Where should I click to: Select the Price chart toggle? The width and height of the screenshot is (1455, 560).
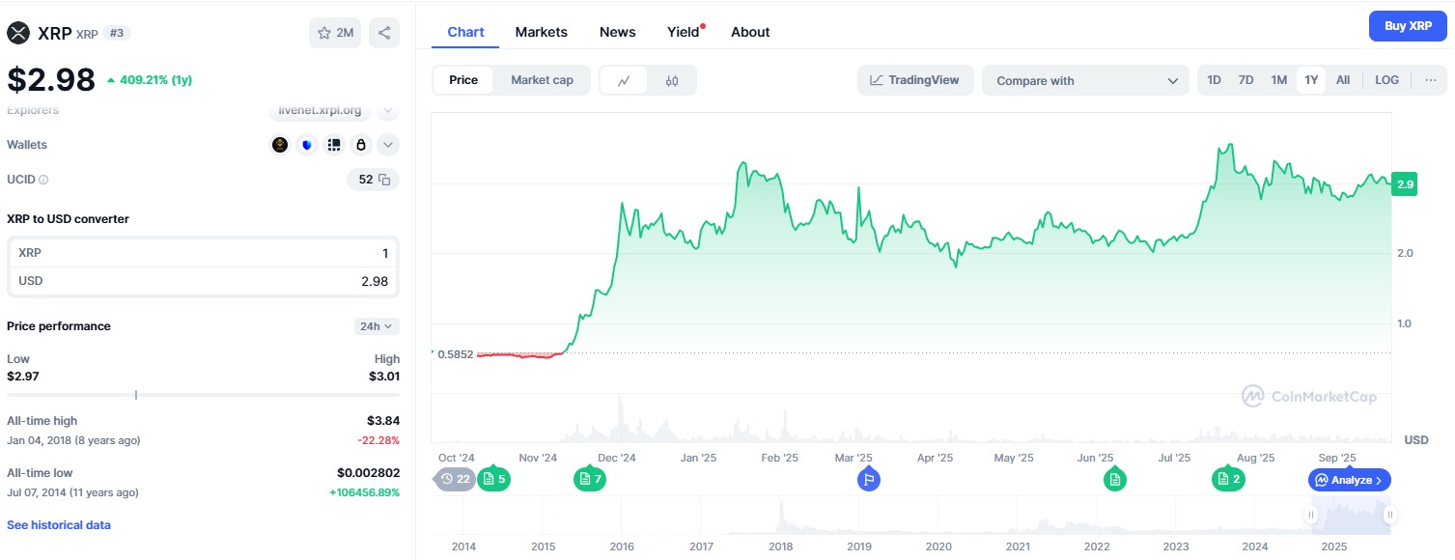coord(463,80)
